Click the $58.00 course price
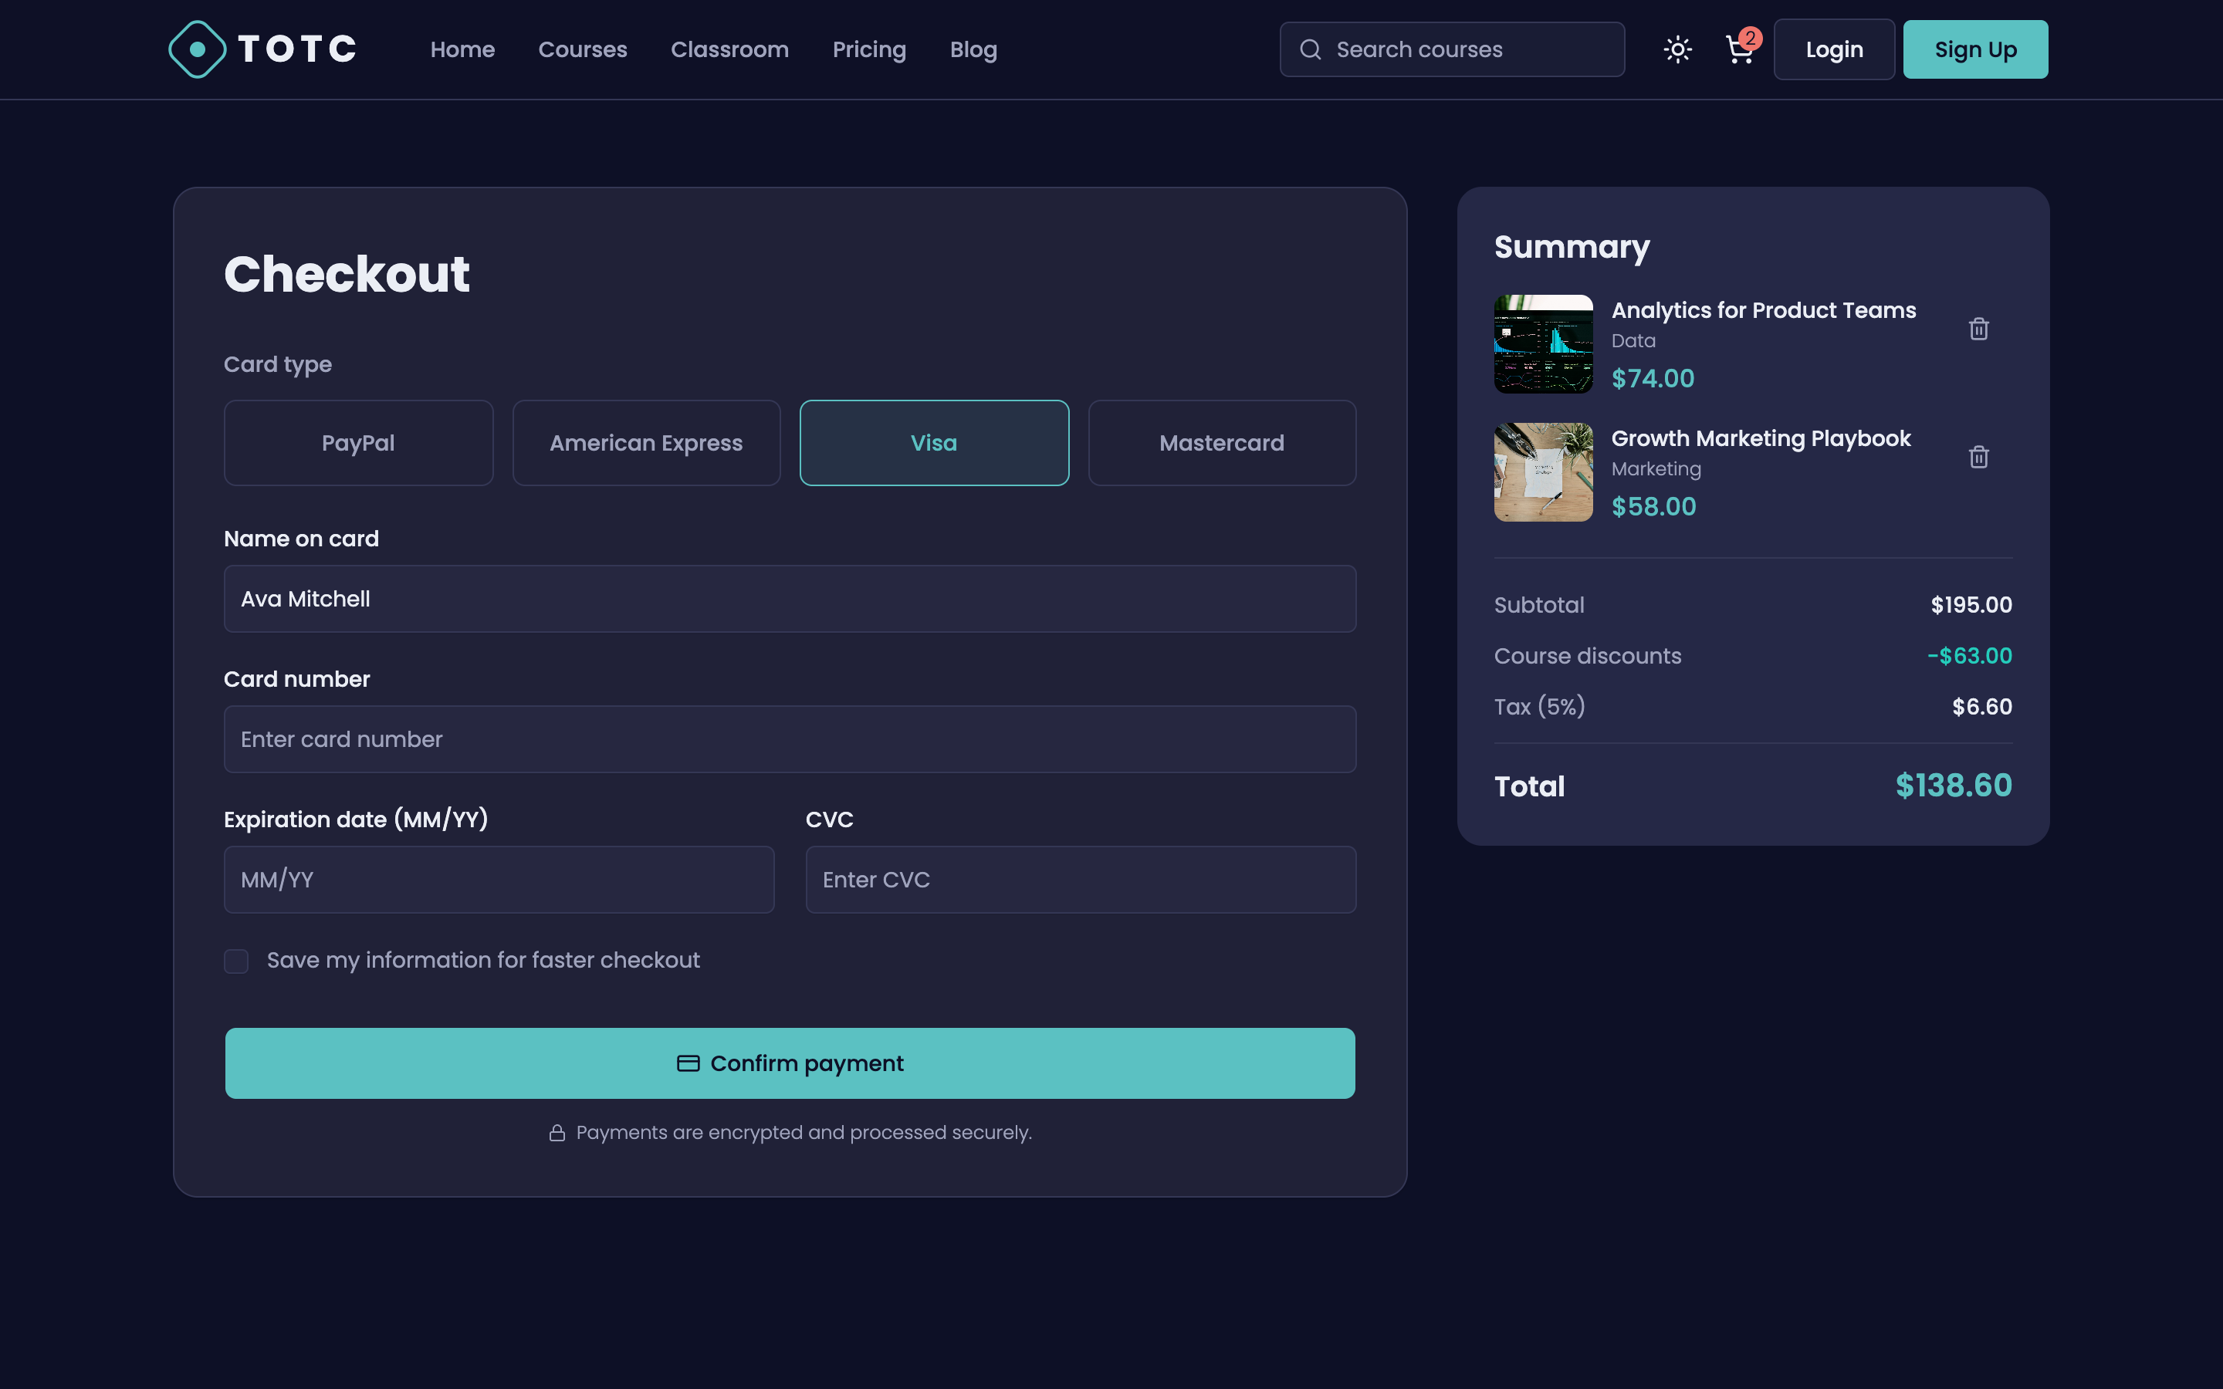Screen dimensions: 2223x1389 (1653, 506)
